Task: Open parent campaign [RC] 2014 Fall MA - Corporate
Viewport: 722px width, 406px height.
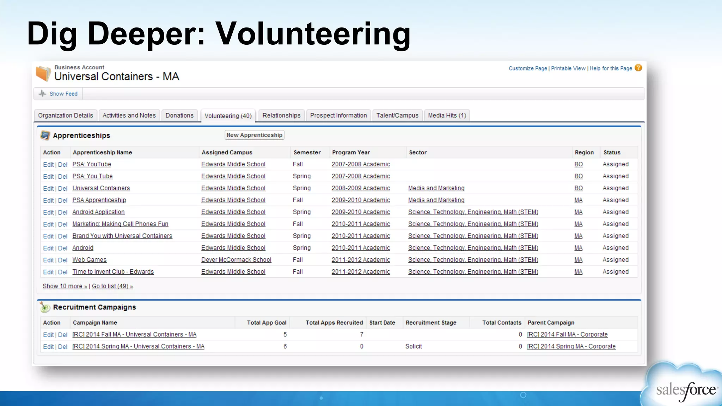Action: tap(567, 334)
